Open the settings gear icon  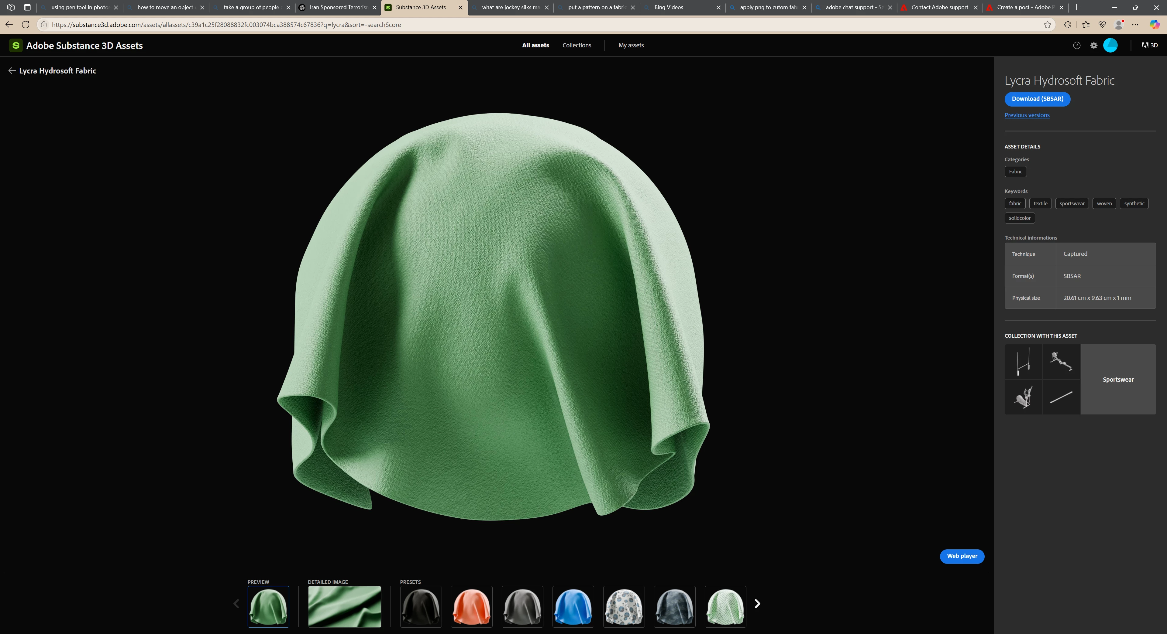pos(1094,45)
